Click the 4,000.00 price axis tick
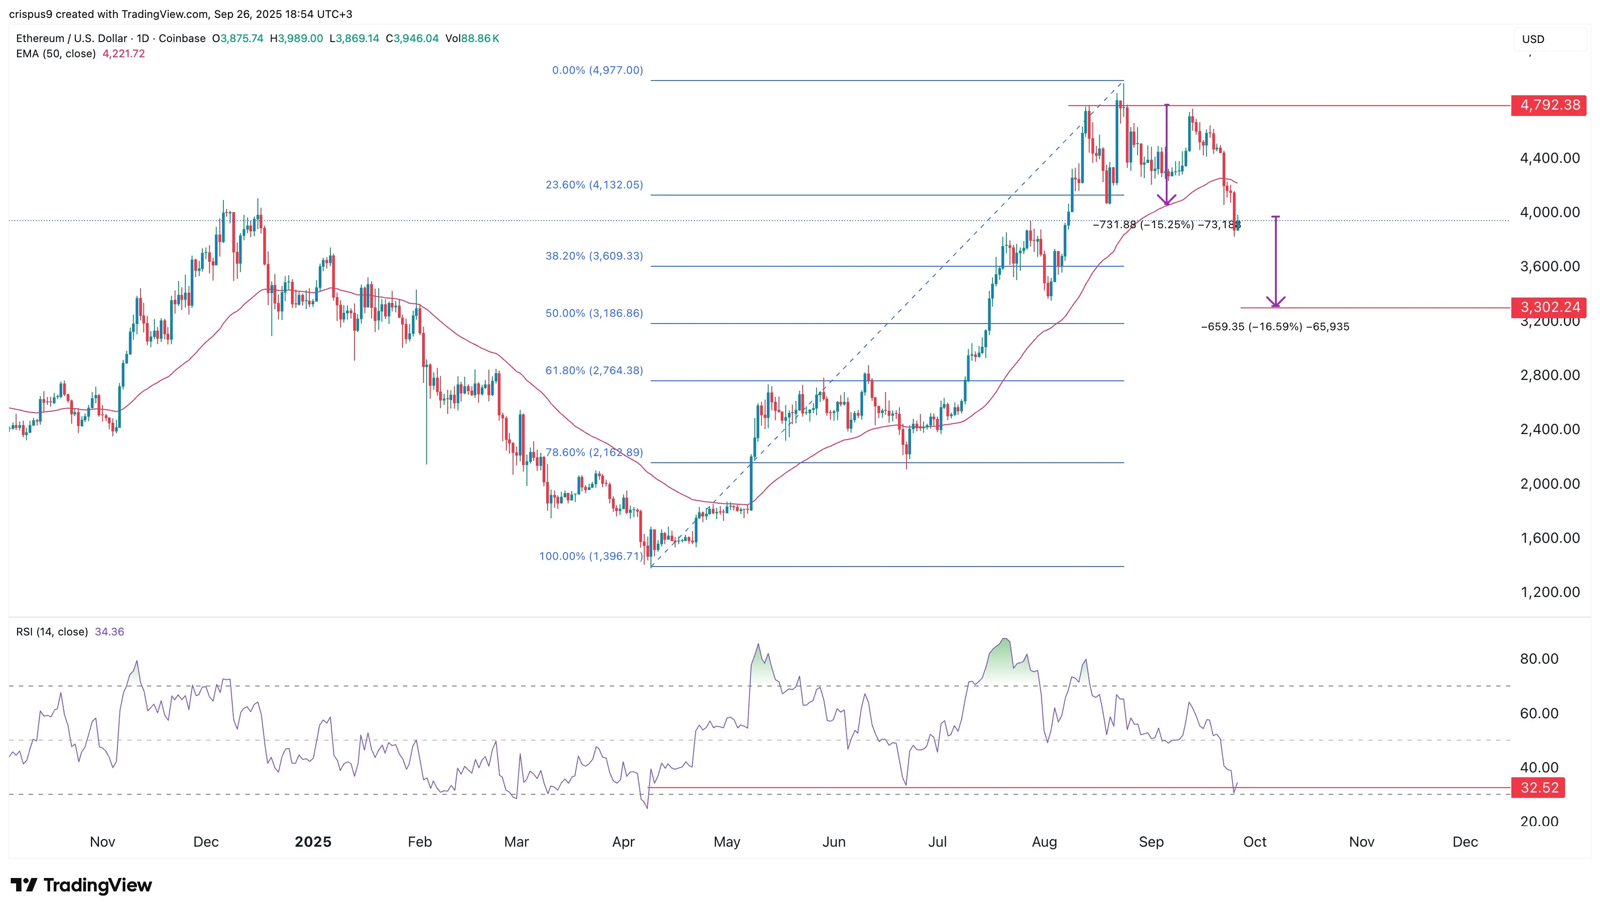1600x912 pixels. click(1549, 212)
